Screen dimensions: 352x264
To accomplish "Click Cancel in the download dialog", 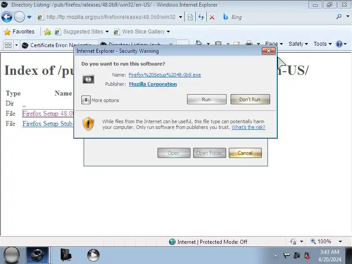I will point(245,153).
